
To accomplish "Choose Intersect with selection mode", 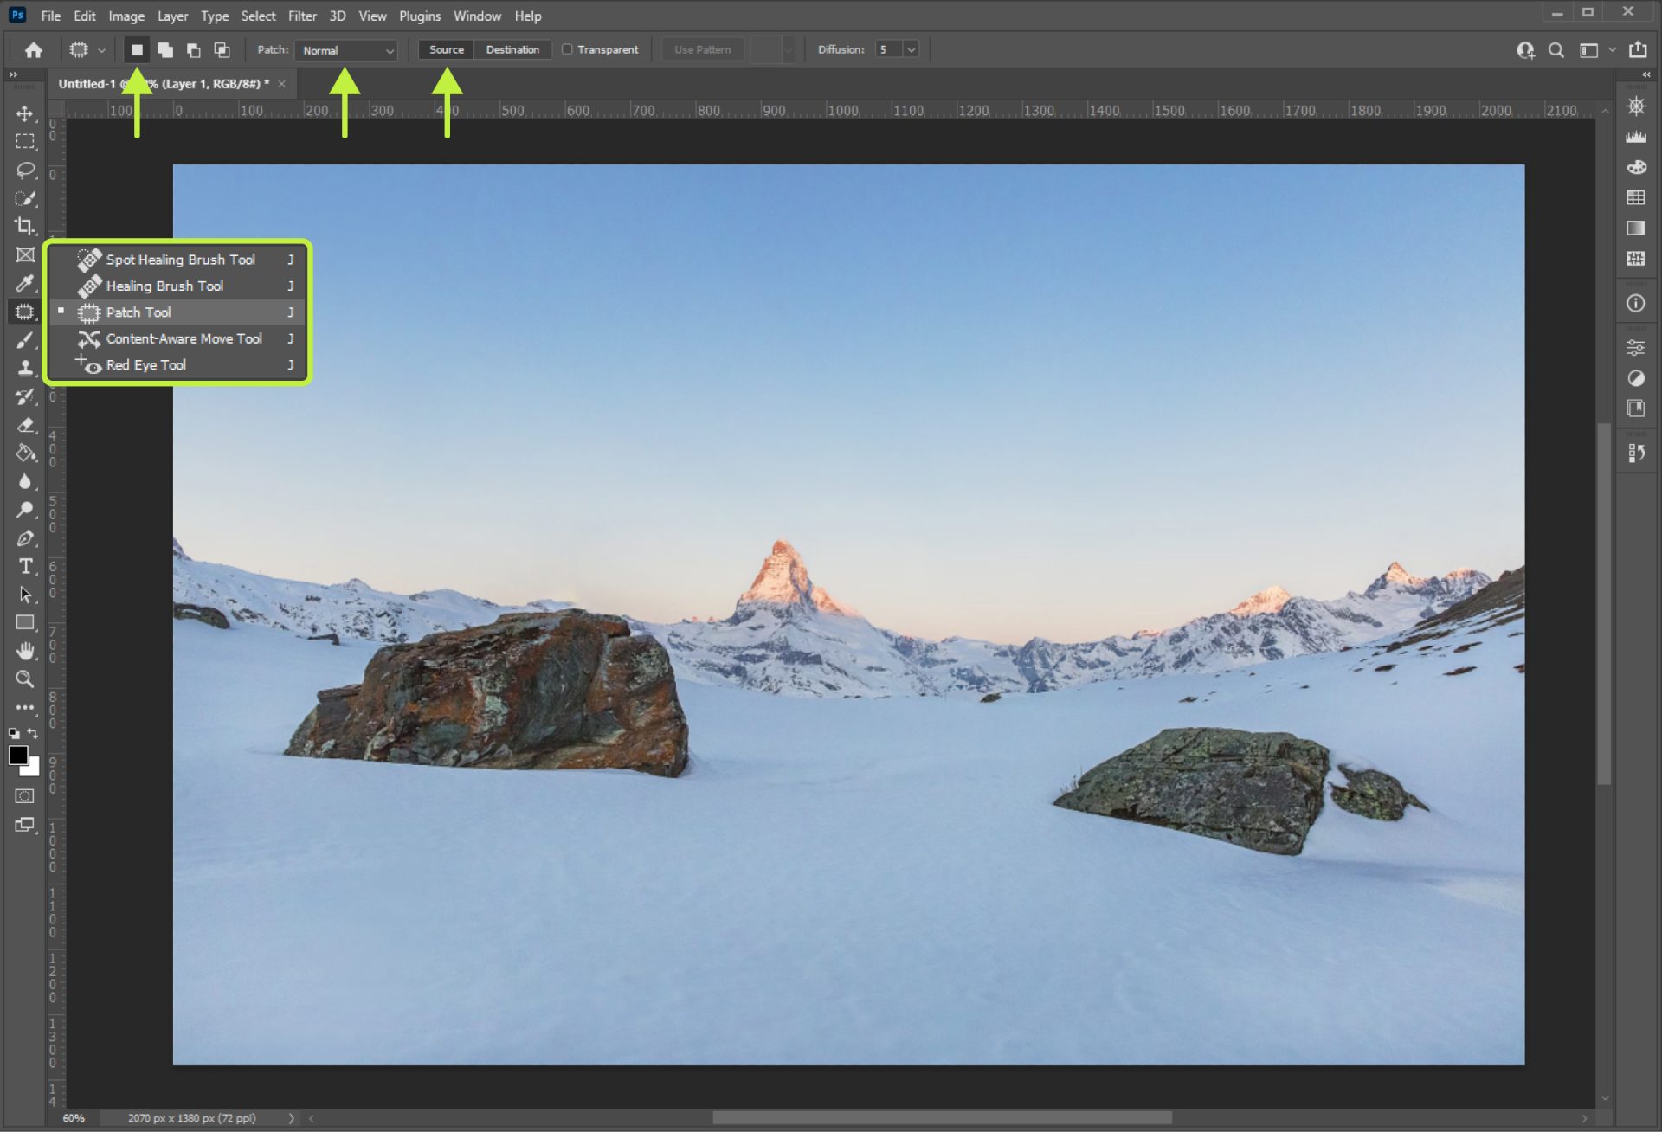I will coord(222,50).
